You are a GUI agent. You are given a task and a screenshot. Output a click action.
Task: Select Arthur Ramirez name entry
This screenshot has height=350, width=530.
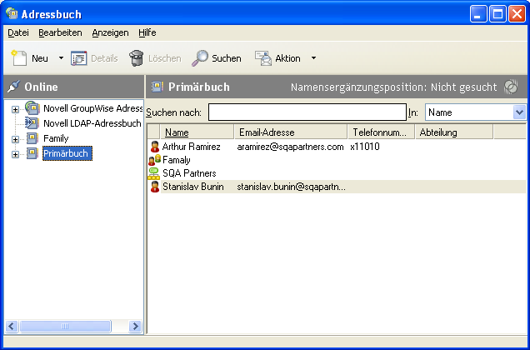[192, 147]
